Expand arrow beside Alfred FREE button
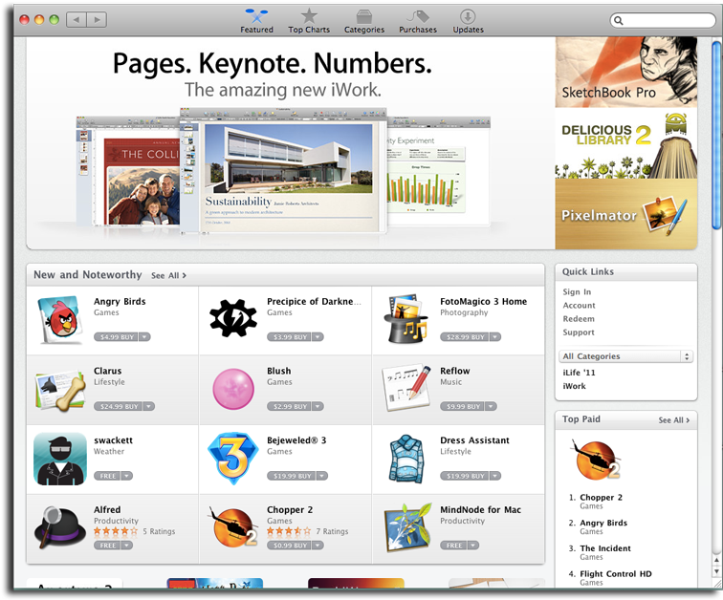Screen dimensions: 723x600 (127, 546)
